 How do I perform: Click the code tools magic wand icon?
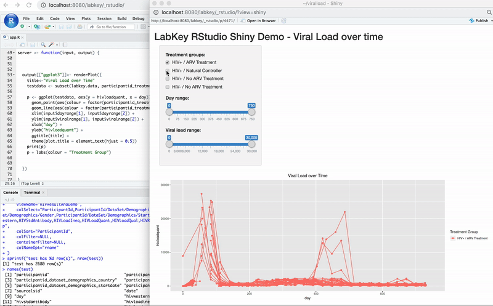(x=52, y=45)
